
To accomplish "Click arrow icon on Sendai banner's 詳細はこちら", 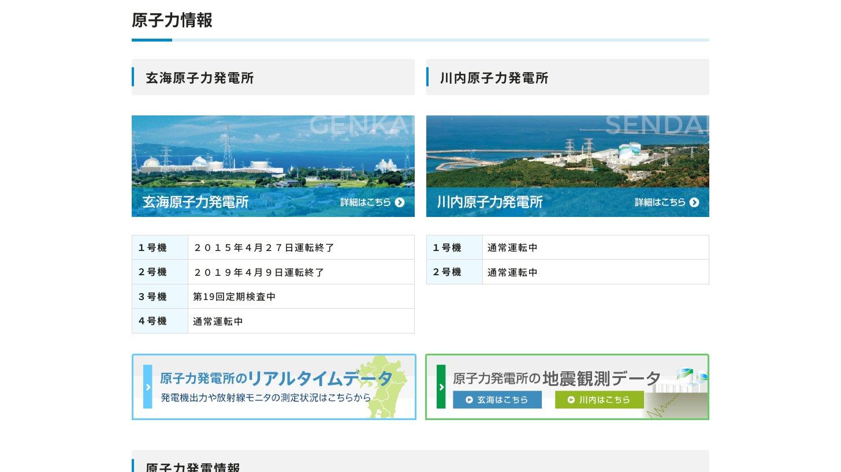I will [x=694, y=203].
